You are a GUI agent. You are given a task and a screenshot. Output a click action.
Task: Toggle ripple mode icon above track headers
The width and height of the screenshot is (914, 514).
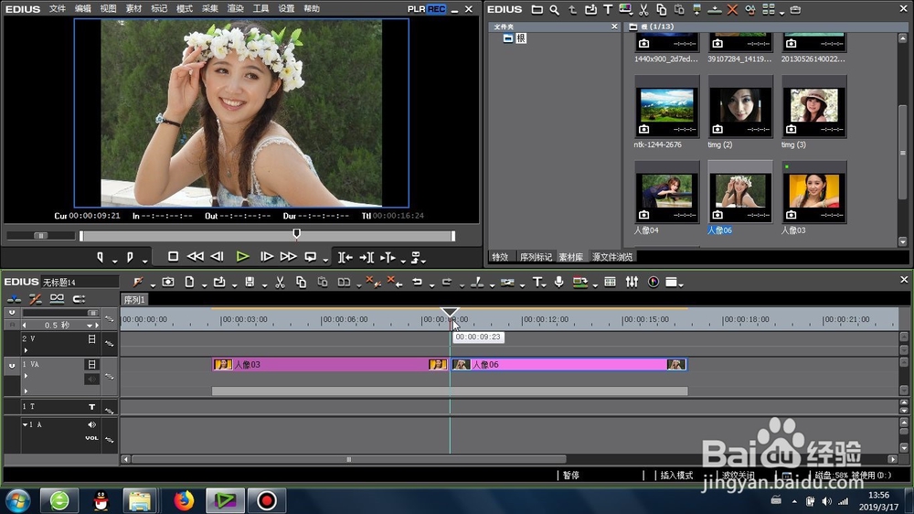pyautogui.click(x=35, y=299)
